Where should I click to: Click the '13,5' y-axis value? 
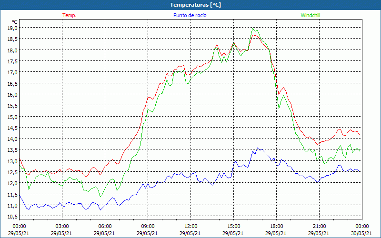[x=12, y=150]
